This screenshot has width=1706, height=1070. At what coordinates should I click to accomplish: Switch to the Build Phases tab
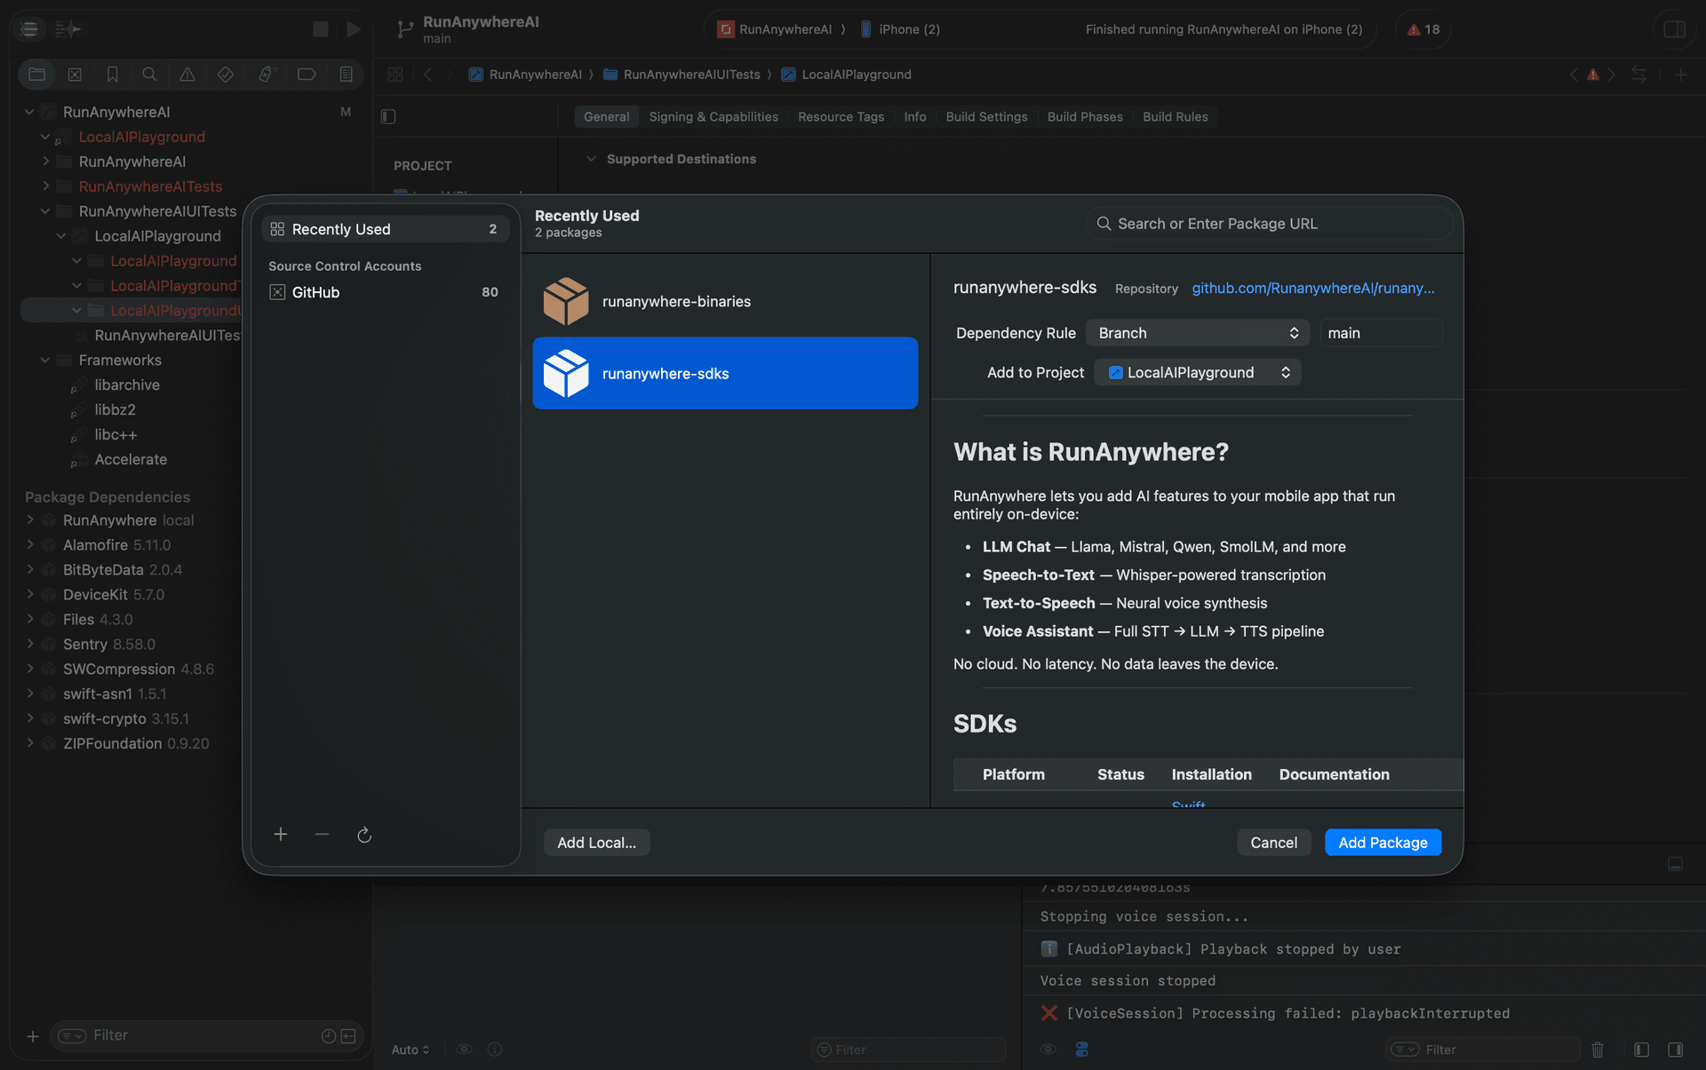(x=1085, y=116)
